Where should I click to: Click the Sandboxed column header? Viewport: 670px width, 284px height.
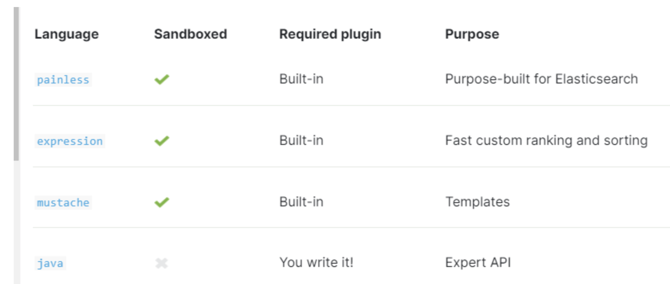click(x=190, y=34)
